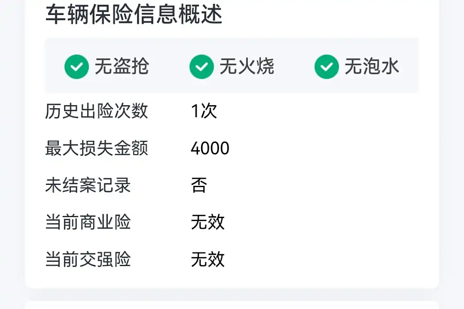Tap the green checkmark beside 无泡水
Image resolution: width=464 pixels, height=309 pixels.
pos(327,67)
